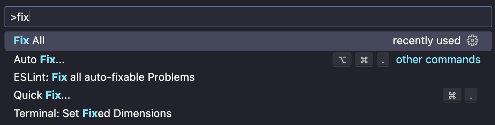Click the 'recently used' group label
Image resolution: width=495 pixels, height=125 pixels.
click(x=427, y=41)
